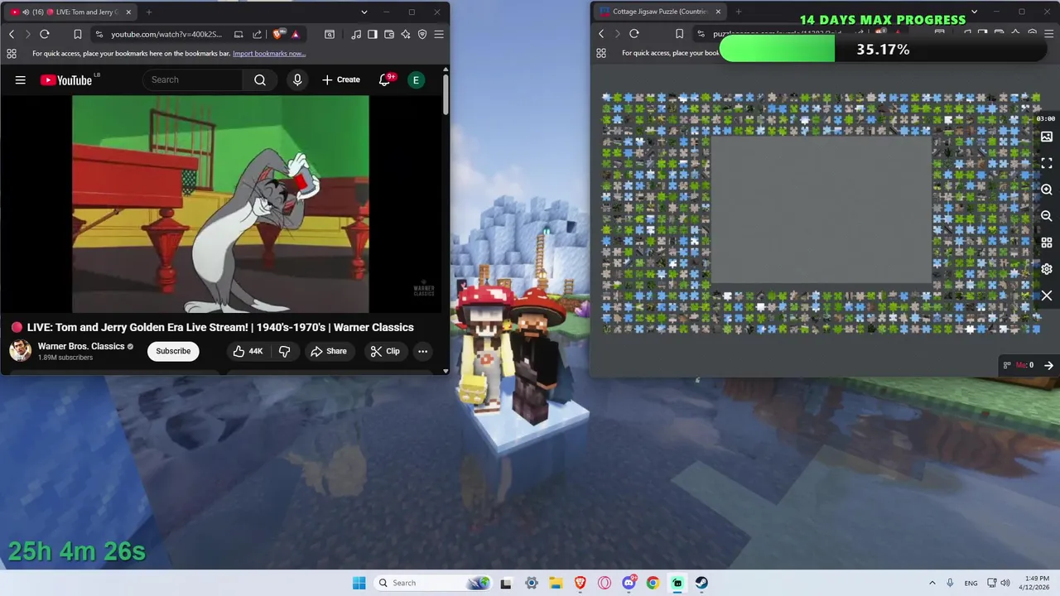Open Discord from the taskbar

point(629,583)
